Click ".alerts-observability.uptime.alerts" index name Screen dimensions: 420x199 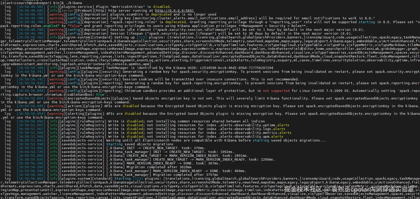254,125
